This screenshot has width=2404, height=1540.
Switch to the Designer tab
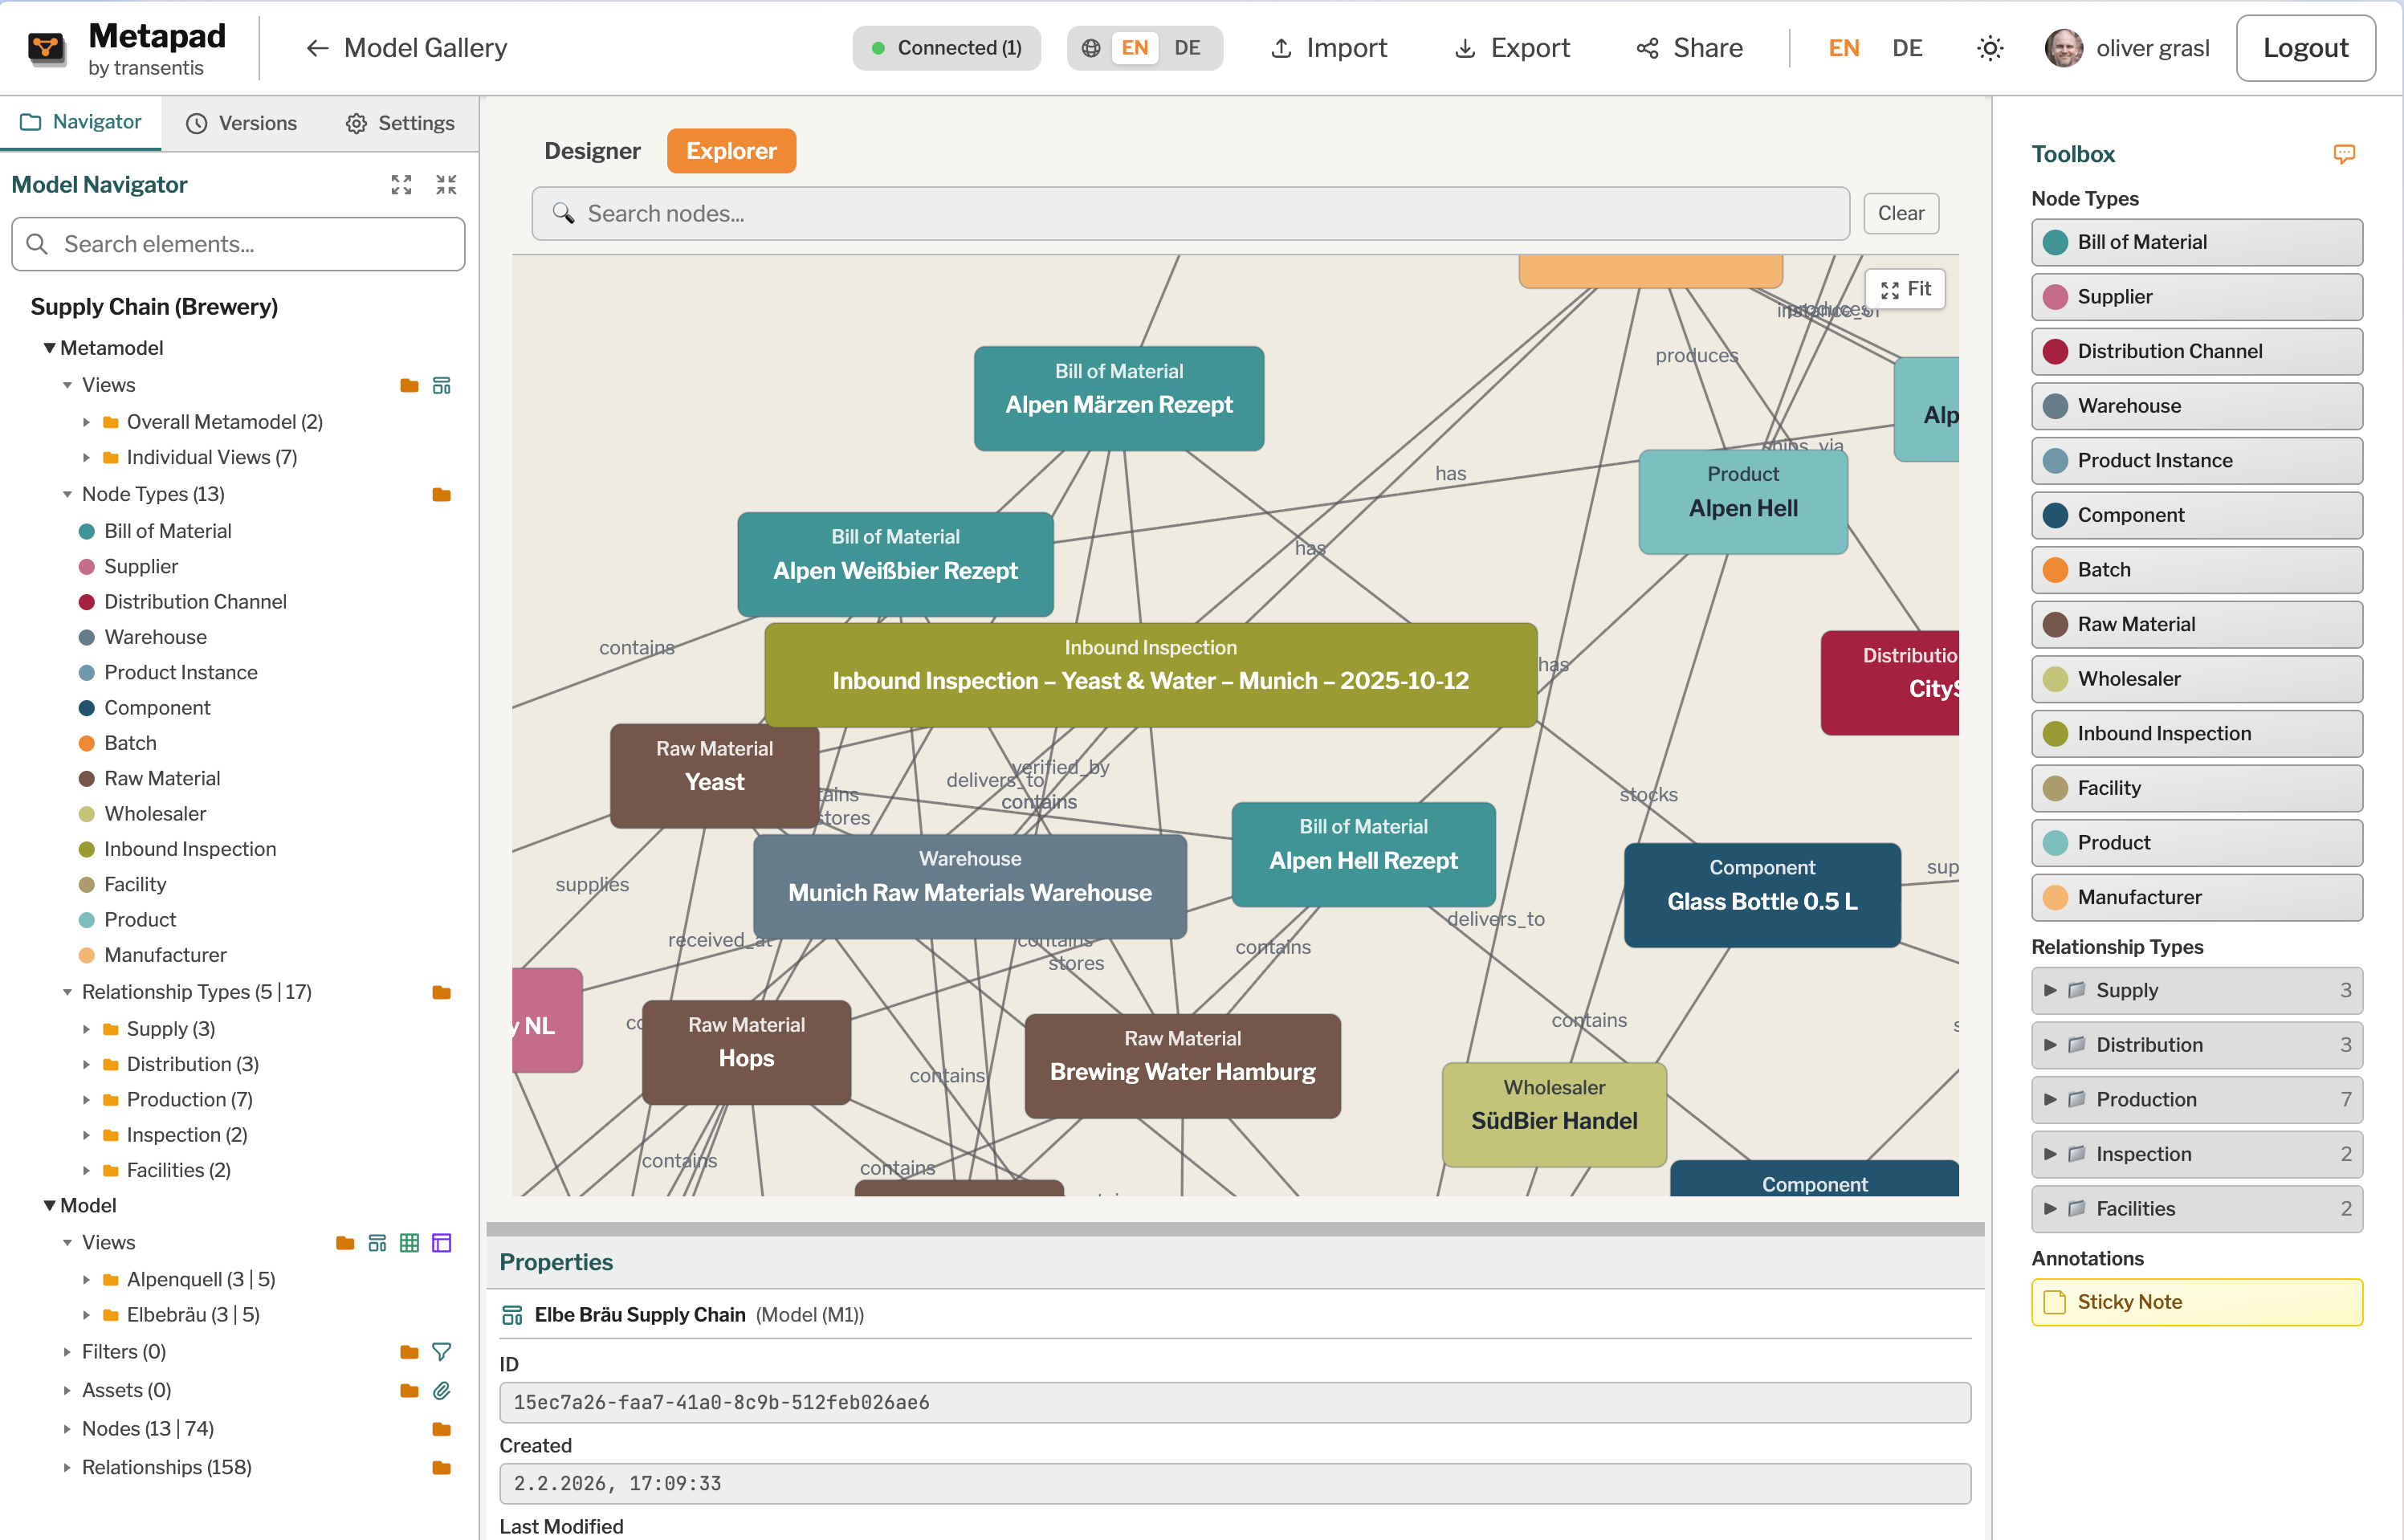point(592,151)
